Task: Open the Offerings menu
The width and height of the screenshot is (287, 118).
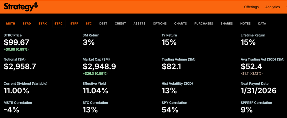Action: tap(251, 7)
